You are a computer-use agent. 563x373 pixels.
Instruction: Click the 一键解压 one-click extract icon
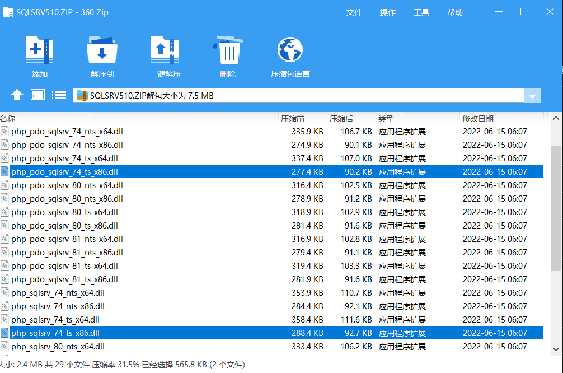coord(165,52)
